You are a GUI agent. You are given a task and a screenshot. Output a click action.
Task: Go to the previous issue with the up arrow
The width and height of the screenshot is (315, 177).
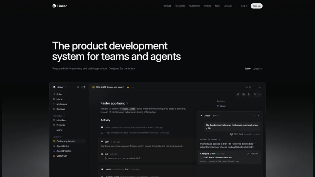coord(255,87)
